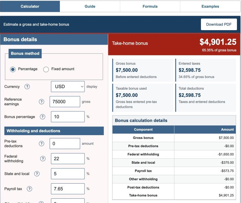Switch to the Calculator tab
This screenshot has height=203, width=241.
pos(30,6)
